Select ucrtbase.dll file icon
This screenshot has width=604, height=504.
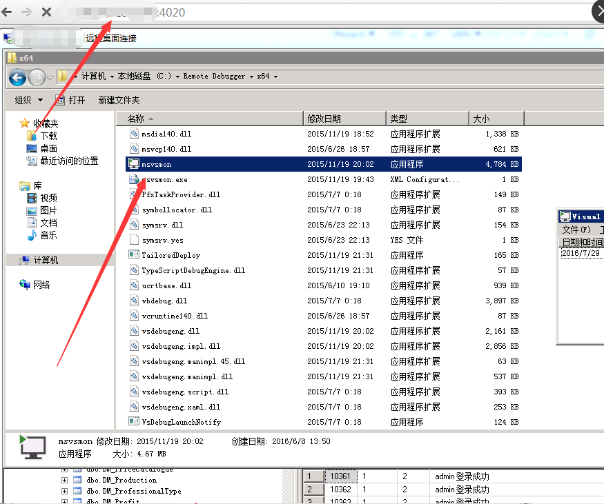134,285
